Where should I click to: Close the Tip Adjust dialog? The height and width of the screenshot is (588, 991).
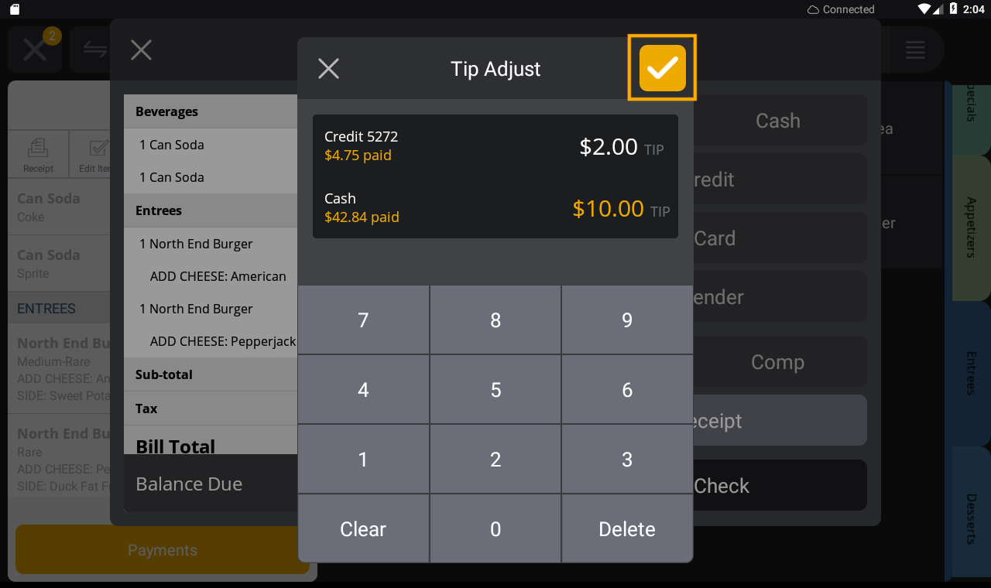click(328, 68)
